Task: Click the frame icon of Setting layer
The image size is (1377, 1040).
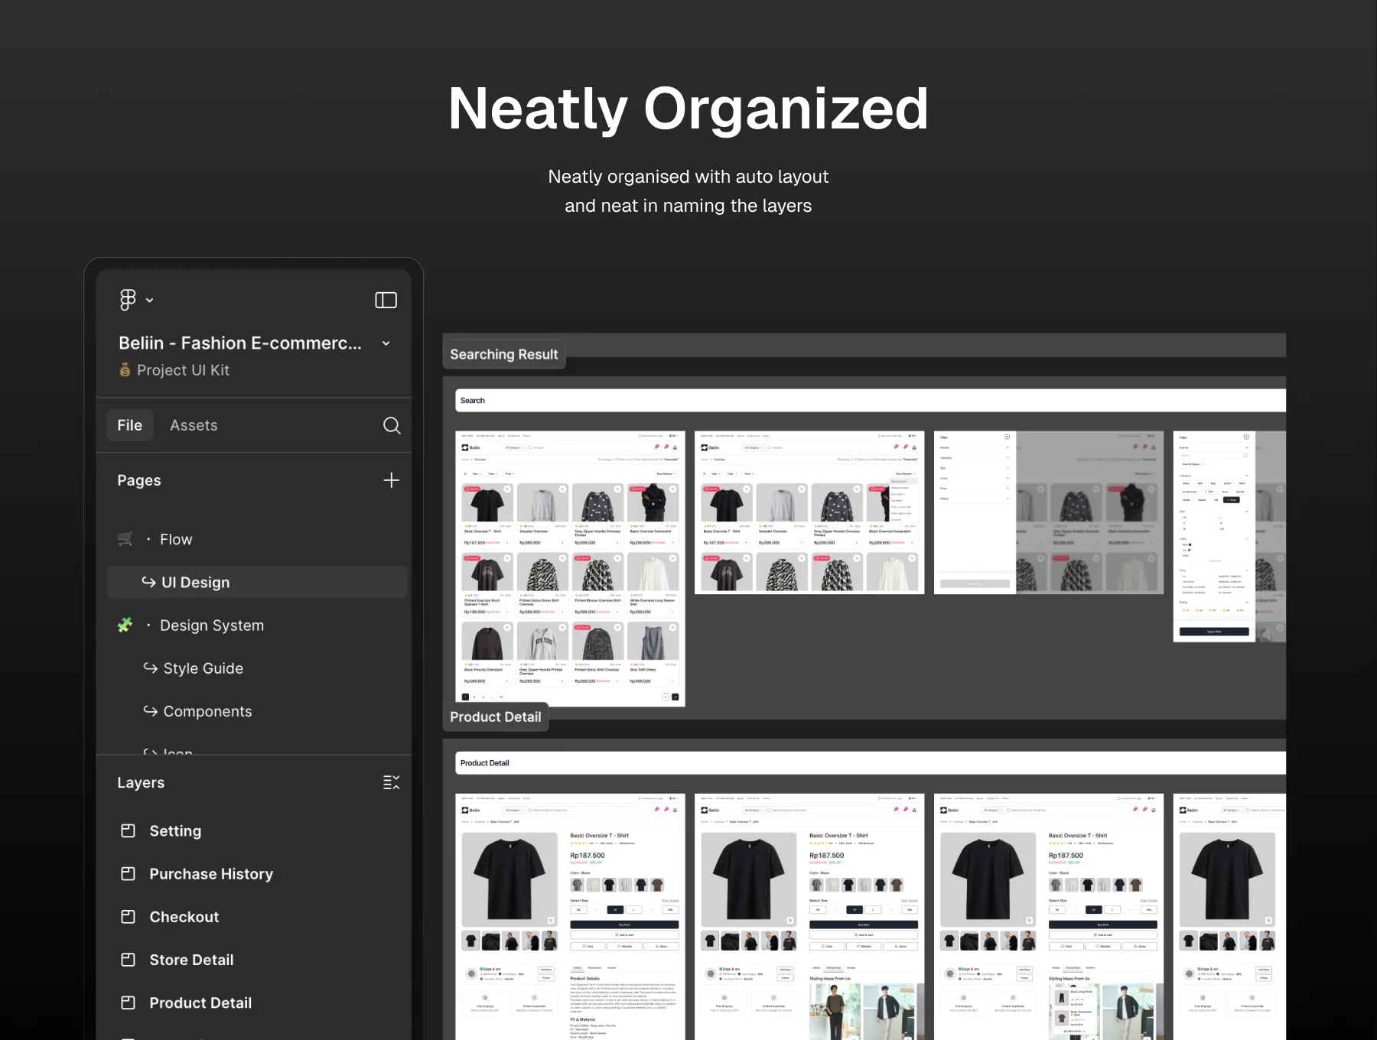Action: [129, 830]
